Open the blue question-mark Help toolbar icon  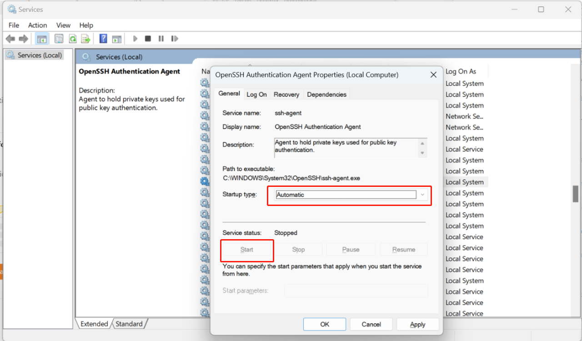click(104, 39)
